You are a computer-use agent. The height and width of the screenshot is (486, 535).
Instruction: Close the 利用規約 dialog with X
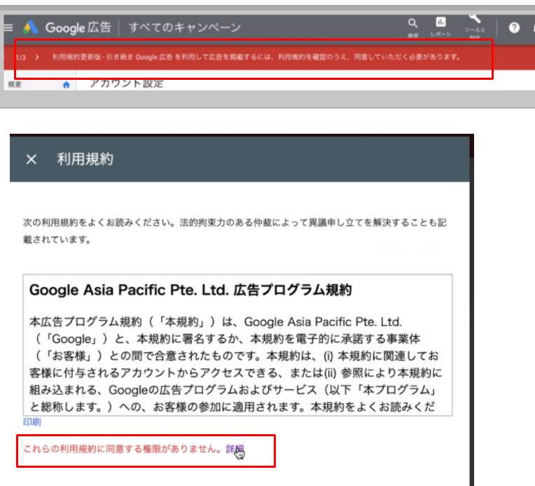31,160
